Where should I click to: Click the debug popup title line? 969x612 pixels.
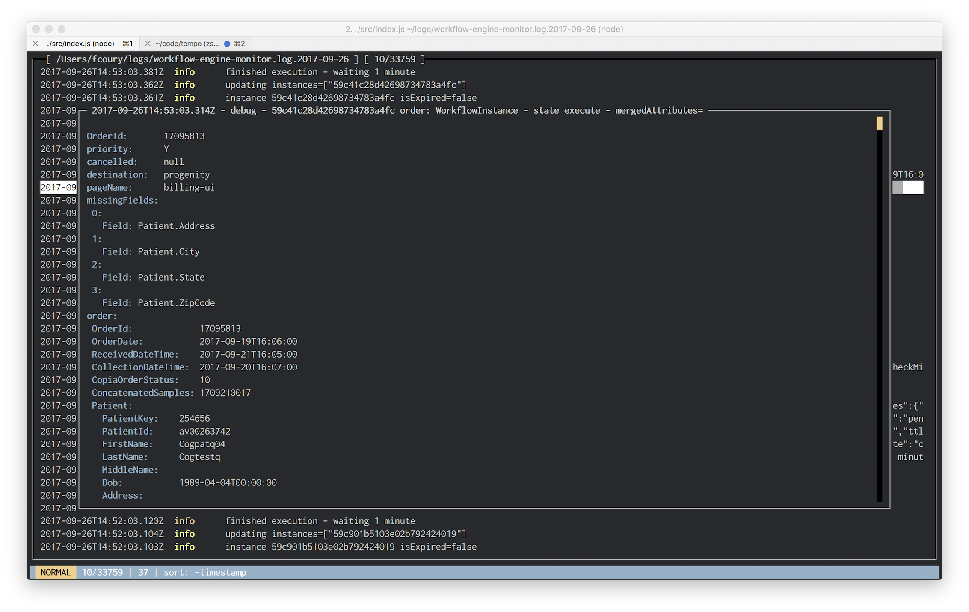coord(397,110)
